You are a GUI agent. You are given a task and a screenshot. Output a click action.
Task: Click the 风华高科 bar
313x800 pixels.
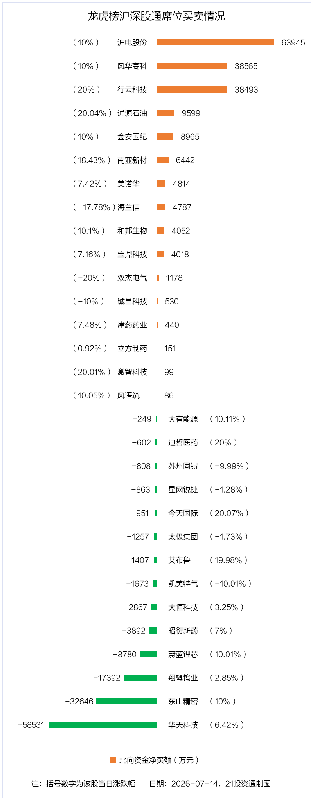pos(192,66)
